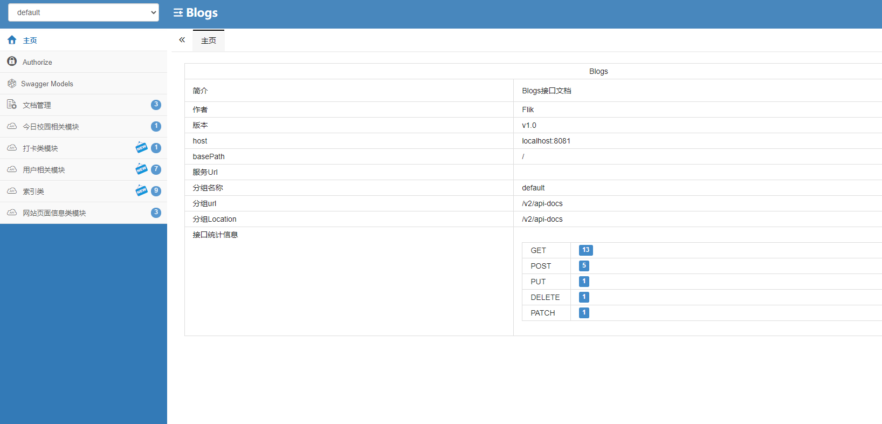The image size is (882, 424).
Task: Click the 分组名称 row label
Action: [x=208, y=188]
